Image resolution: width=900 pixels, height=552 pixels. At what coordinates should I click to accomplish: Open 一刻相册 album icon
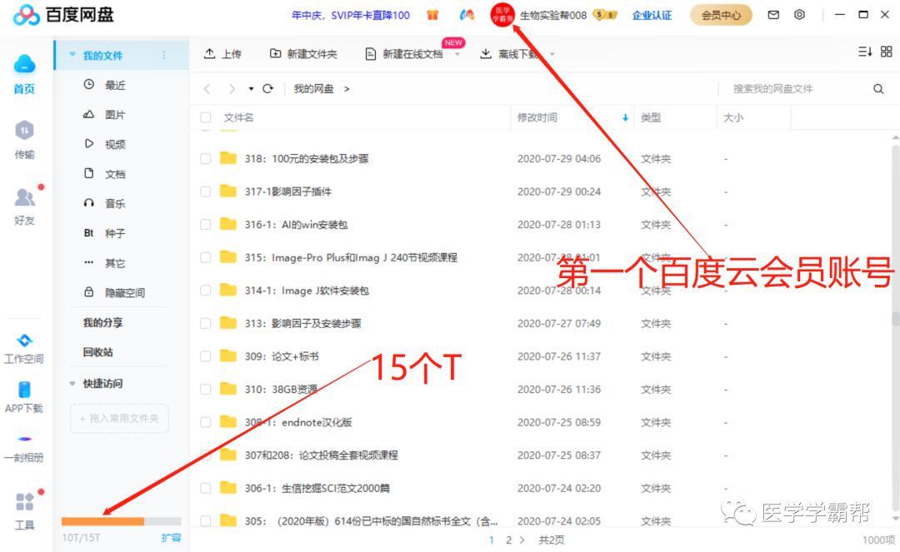24,439
